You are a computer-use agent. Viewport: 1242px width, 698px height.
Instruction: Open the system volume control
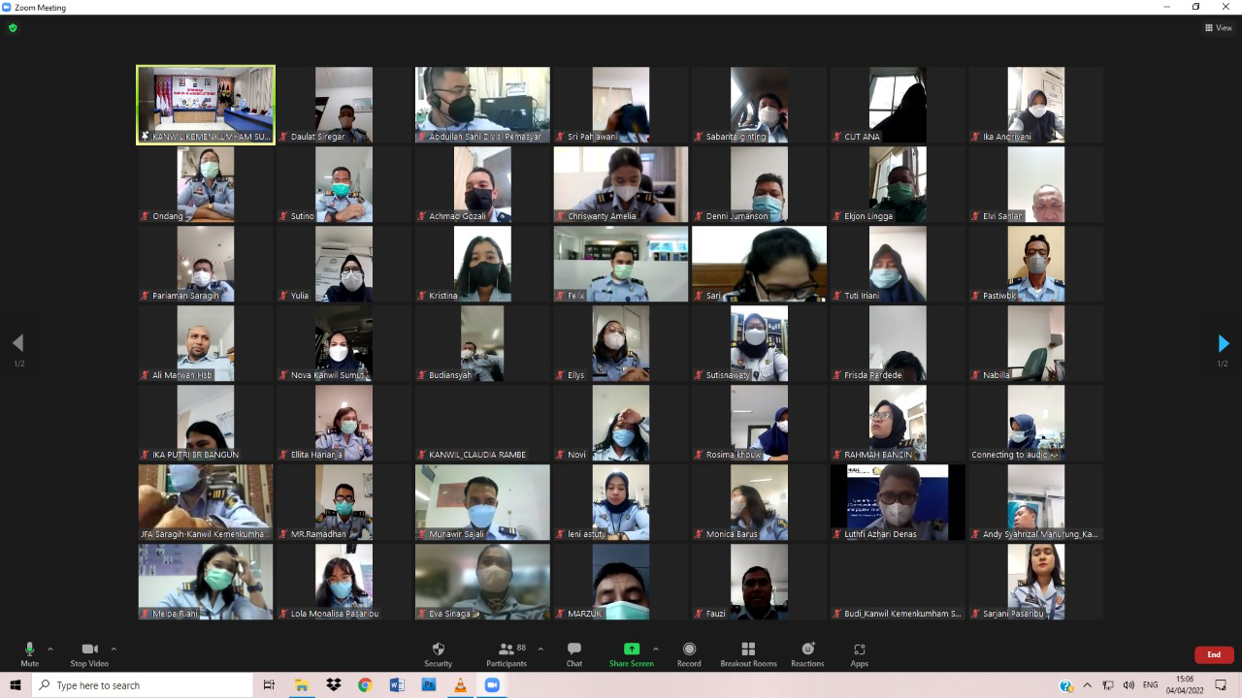click(x=1128, y=685)
